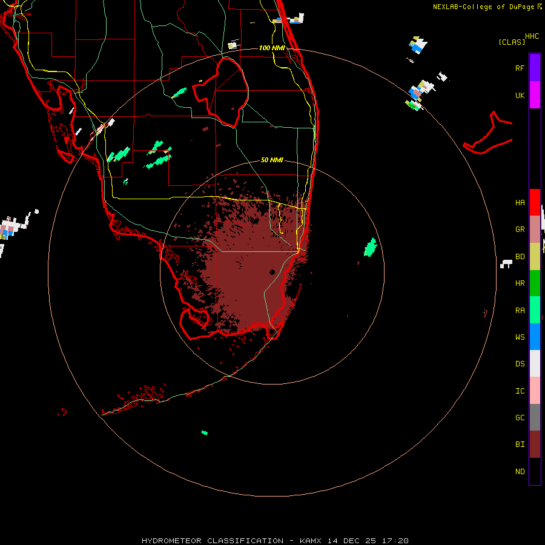
Task: Click the UK magenta legend swatch
Action: (x=535, y=95)
